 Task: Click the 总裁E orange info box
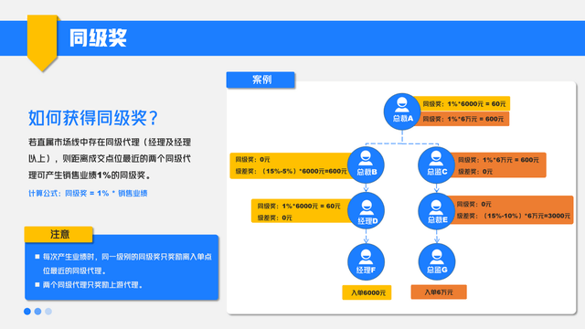(x=511, y=210)
